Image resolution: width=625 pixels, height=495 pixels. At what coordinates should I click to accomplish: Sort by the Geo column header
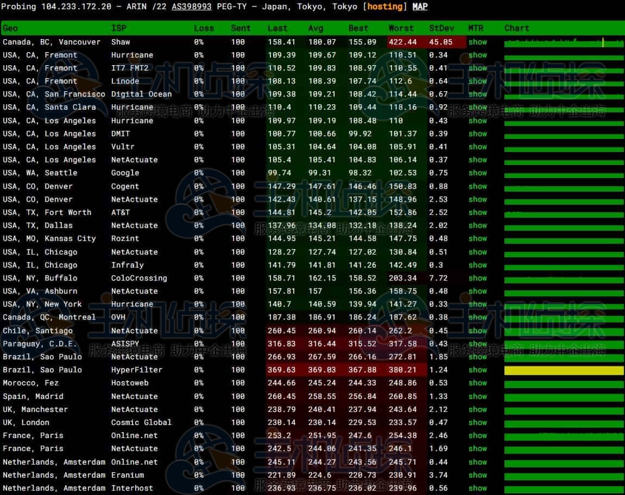click(10, 28)
